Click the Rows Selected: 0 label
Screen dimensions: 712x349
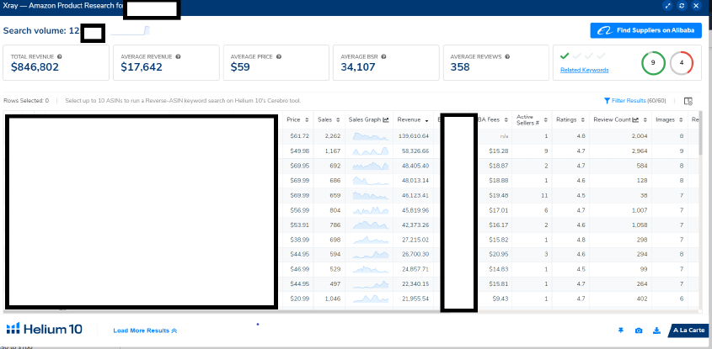(x=26, y=101)
